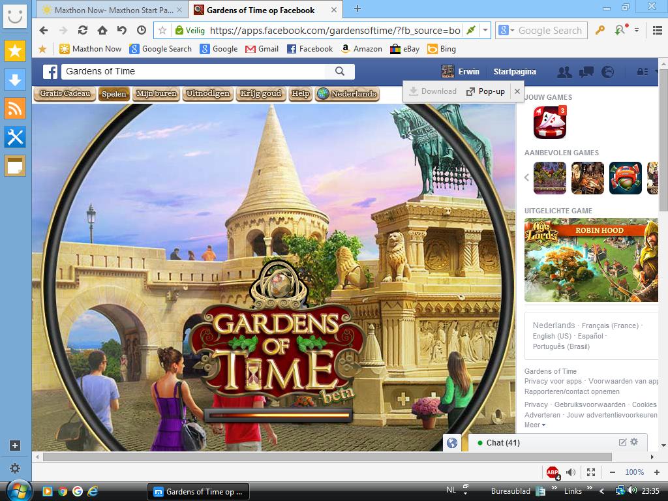This screenshot has height=501, width=668.
Task: Show previous recommended games arrow
Action: click(527, 177)
